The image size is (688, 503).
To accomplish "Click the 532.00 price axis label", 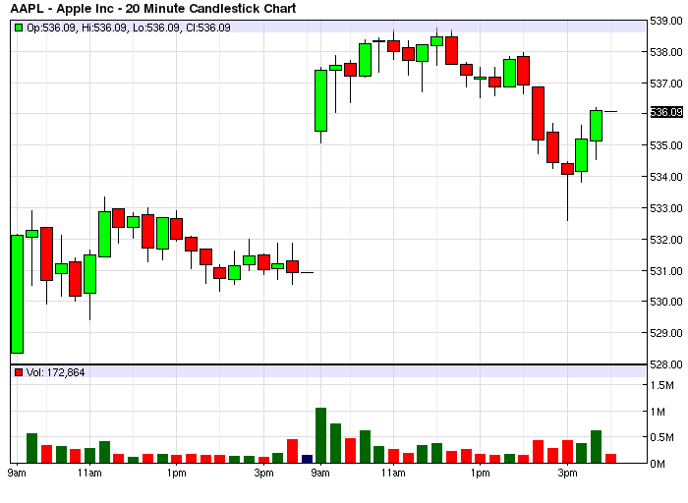I will (x=666, y=240).
